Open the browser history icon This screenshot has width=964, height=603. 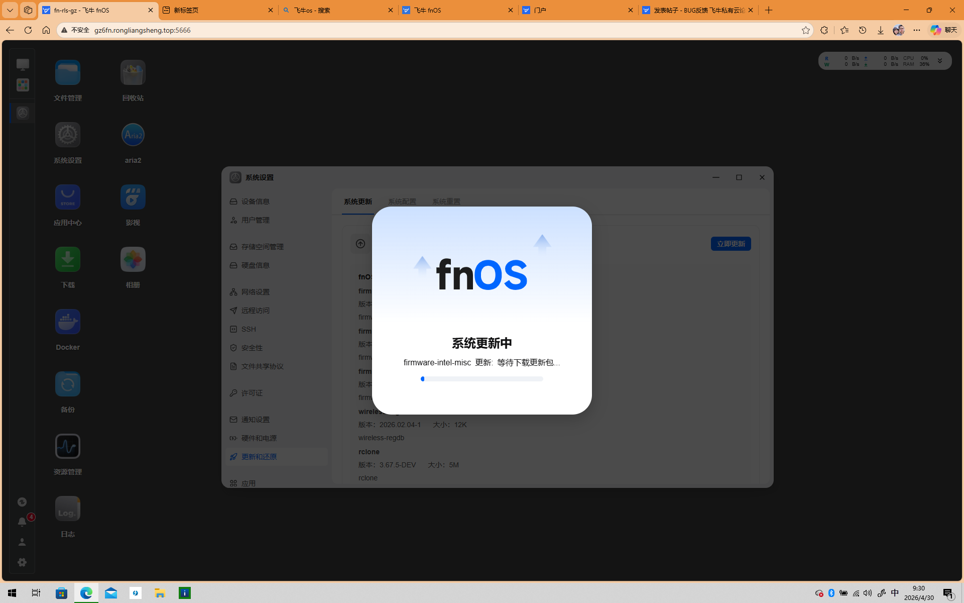point(863,30)
